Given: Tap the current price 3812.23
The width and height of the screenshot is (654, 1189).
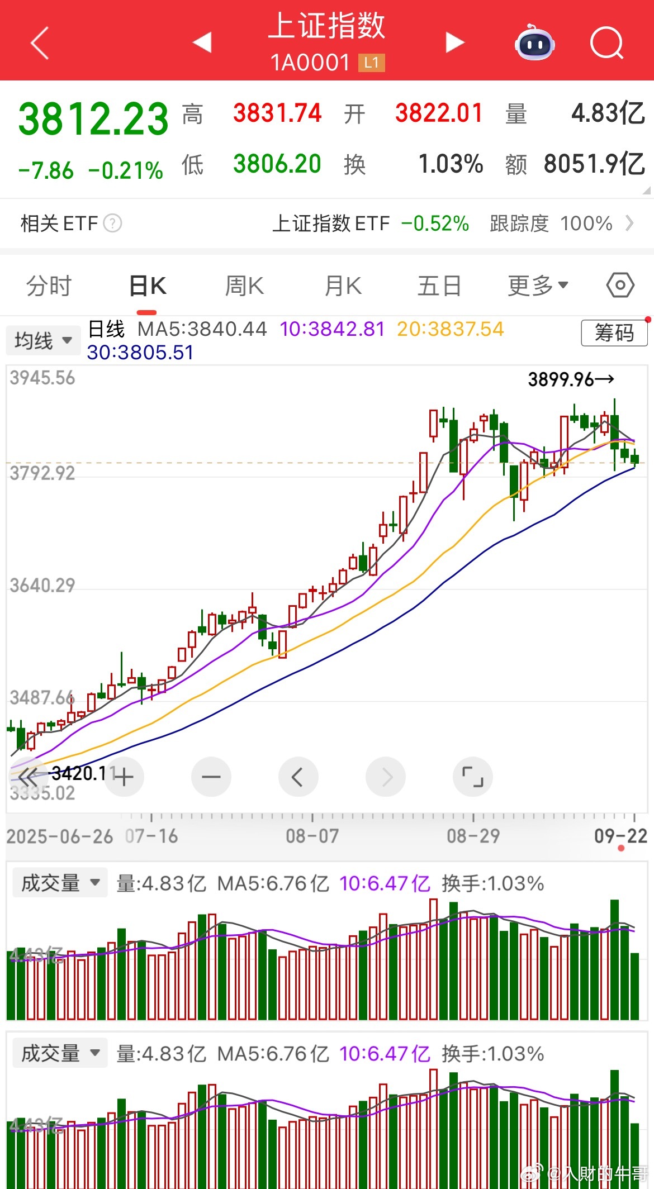Looking at the screenshot, I should coord(93,119).
